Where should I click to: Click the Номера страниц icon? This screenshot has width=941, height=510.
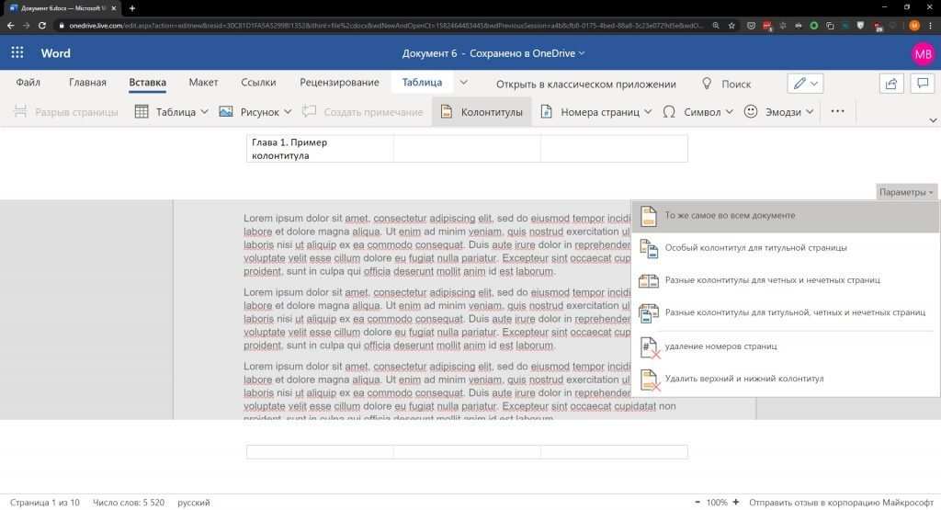pyautogui.click(x=546, y=111)
